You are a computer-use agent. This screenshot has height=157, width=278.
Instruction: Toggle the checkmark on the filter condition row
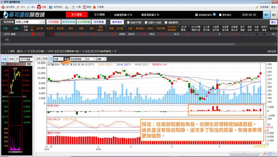[6, 51]
